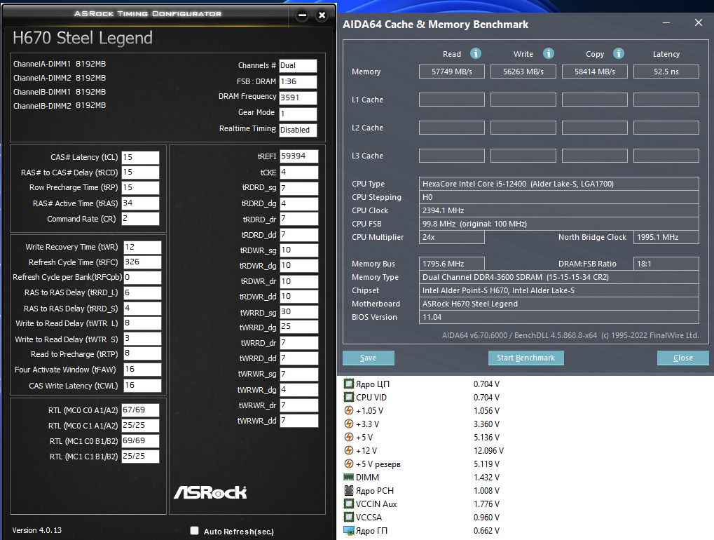Click the tWRWR_dd value field

point(298,421)
